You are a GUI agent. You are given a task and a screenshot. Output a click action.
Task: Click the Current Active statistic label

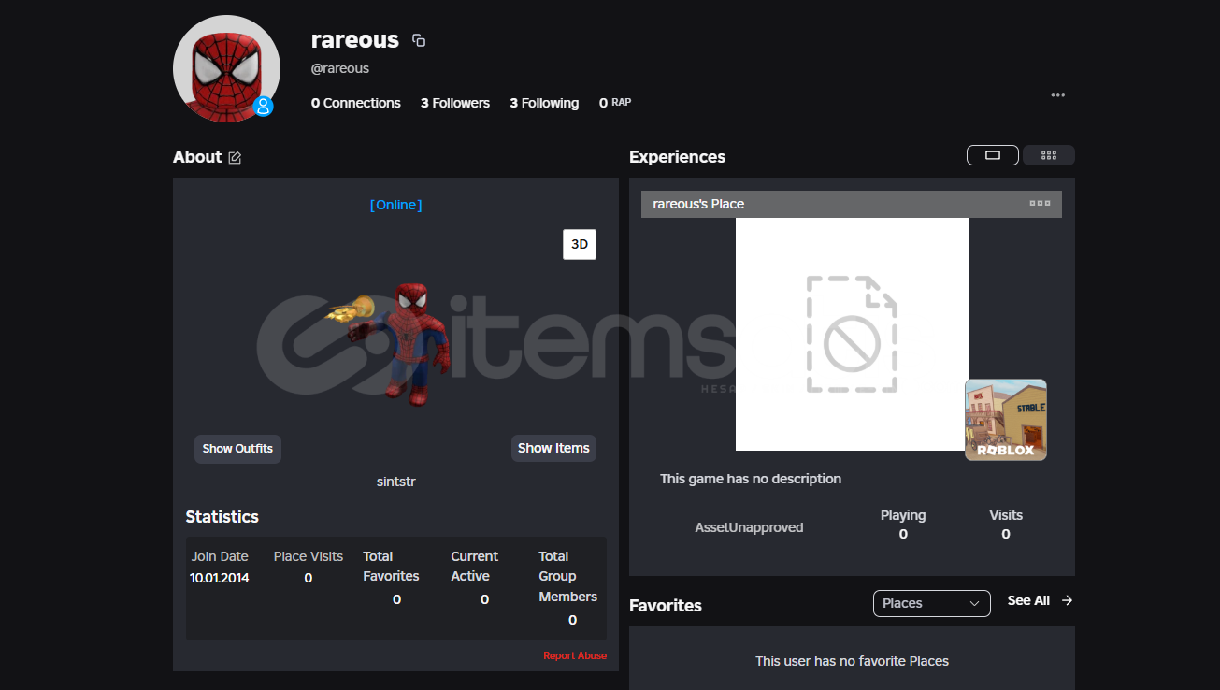[475, 567]
